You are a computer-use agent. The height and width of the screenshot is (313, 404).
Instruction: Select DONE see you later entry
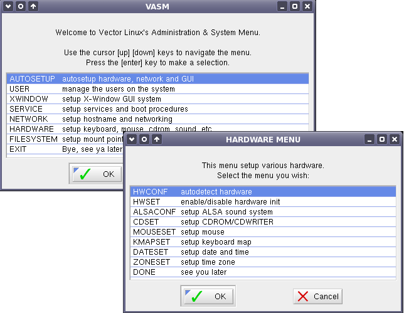[x=263, y=272]
